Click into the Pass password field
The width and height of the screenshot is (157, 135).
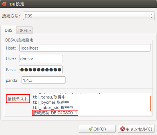[x=41, y=69]
